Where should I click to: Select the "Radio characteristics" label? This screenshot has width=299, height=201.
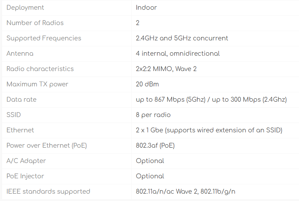40,69
